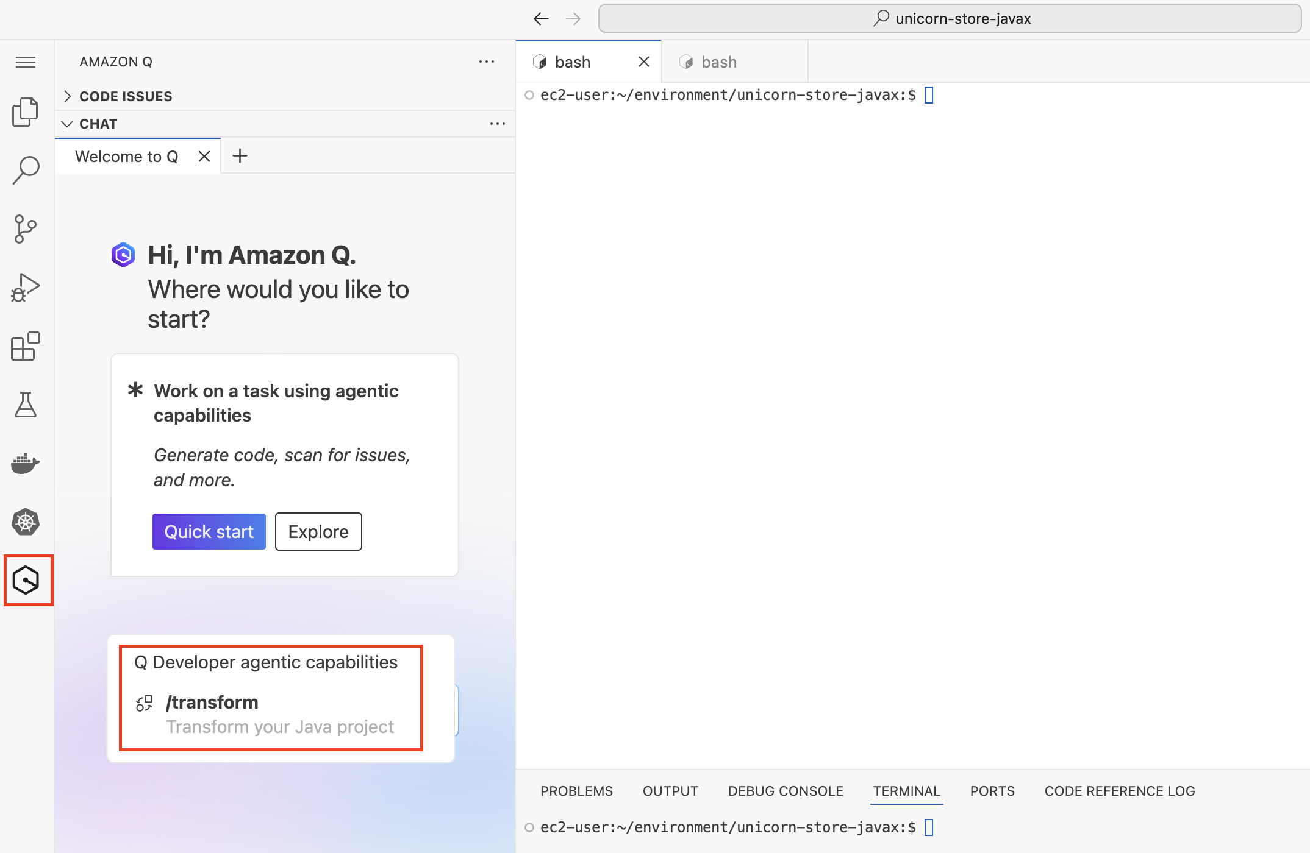Expand the Code Issues section
Viewport: 1310px width, 853px height.
coord(125,96)
